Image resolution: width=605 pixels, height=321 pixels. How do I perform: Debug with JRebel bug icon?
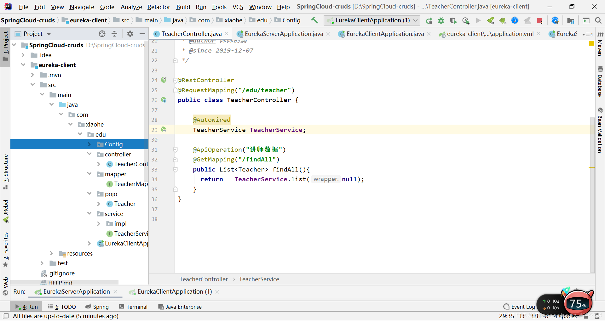[503, 20]
